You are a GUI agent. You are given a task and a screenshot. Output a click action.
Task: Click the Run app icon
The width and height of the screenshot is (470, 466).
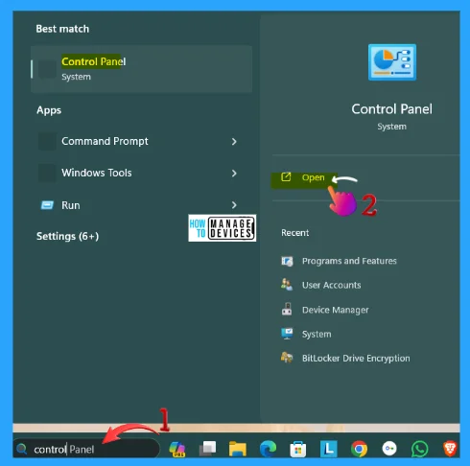[x=47, y=205]
